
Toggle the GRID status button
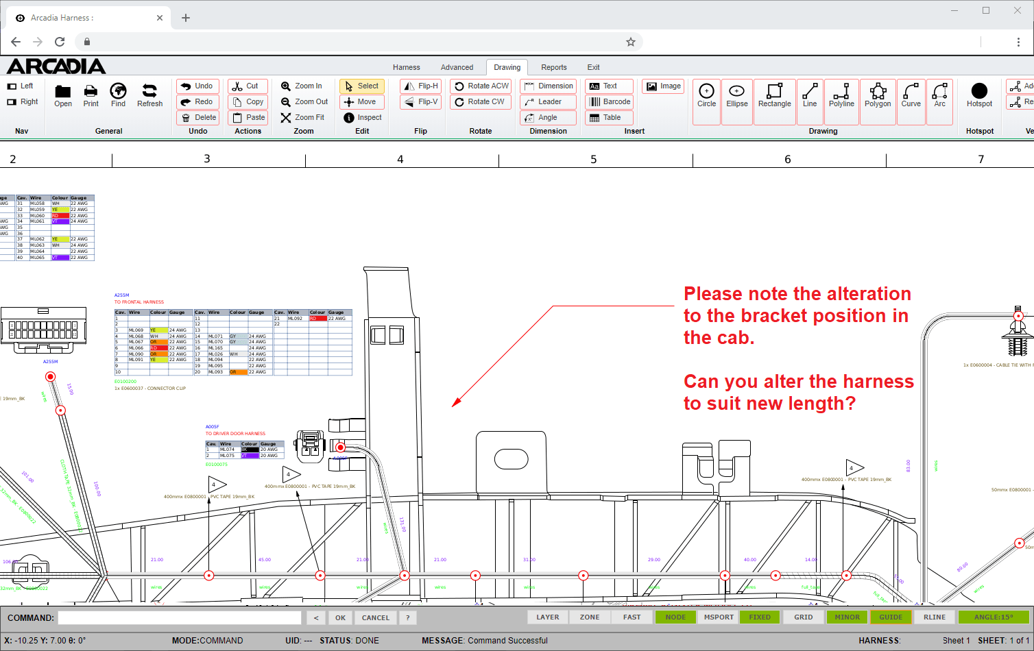click(x=803, y=617)
